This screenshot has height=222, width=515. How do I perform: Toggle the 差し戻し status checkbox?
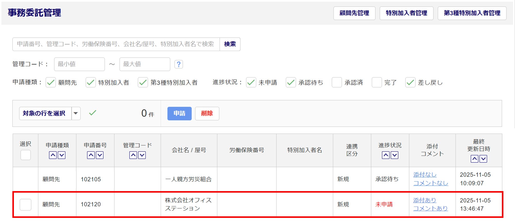pyautogui.click(x=410, y=83)
